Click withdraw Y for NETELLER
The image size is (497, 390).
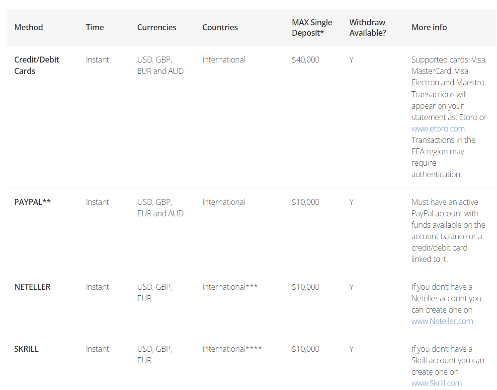pos(351,287)
